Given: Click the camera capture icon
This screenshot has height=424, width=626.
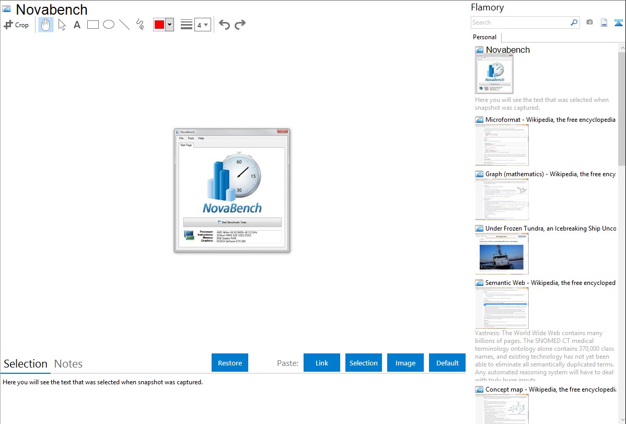Looking at the screenshot, I should tap(589, 22).
